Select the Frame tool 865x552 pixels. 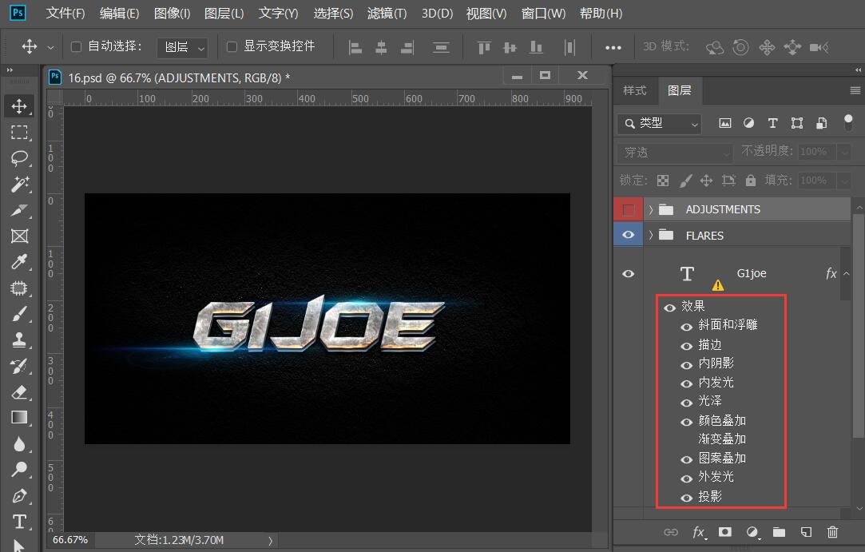click(x=19, y=236)
